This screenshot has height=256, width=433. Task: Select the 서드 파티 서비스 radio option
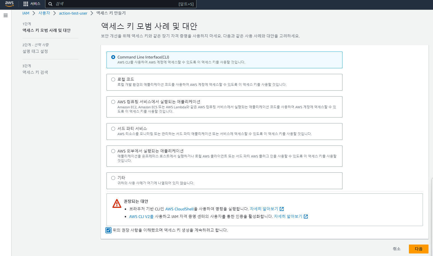click(113, 129)
